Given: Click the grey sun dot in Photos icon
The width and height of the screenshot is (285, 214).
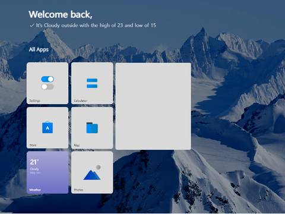Looking at the screenshot, I should [98, 167].
